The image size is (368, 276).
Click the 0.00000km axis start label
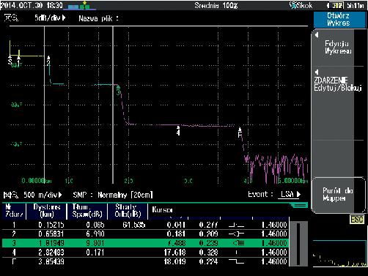click(x=37, y=181)
